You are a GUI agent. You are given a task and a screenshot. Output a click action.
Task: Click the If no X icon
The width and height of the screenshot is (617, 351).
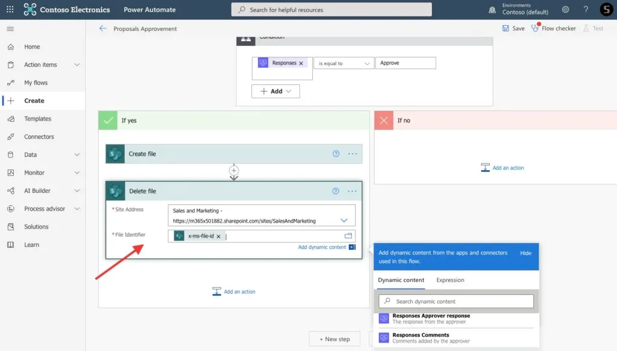[x=384, y=120]
